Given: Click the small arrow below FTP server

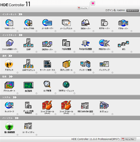Looking at the screenshot, I should [132, 31].
